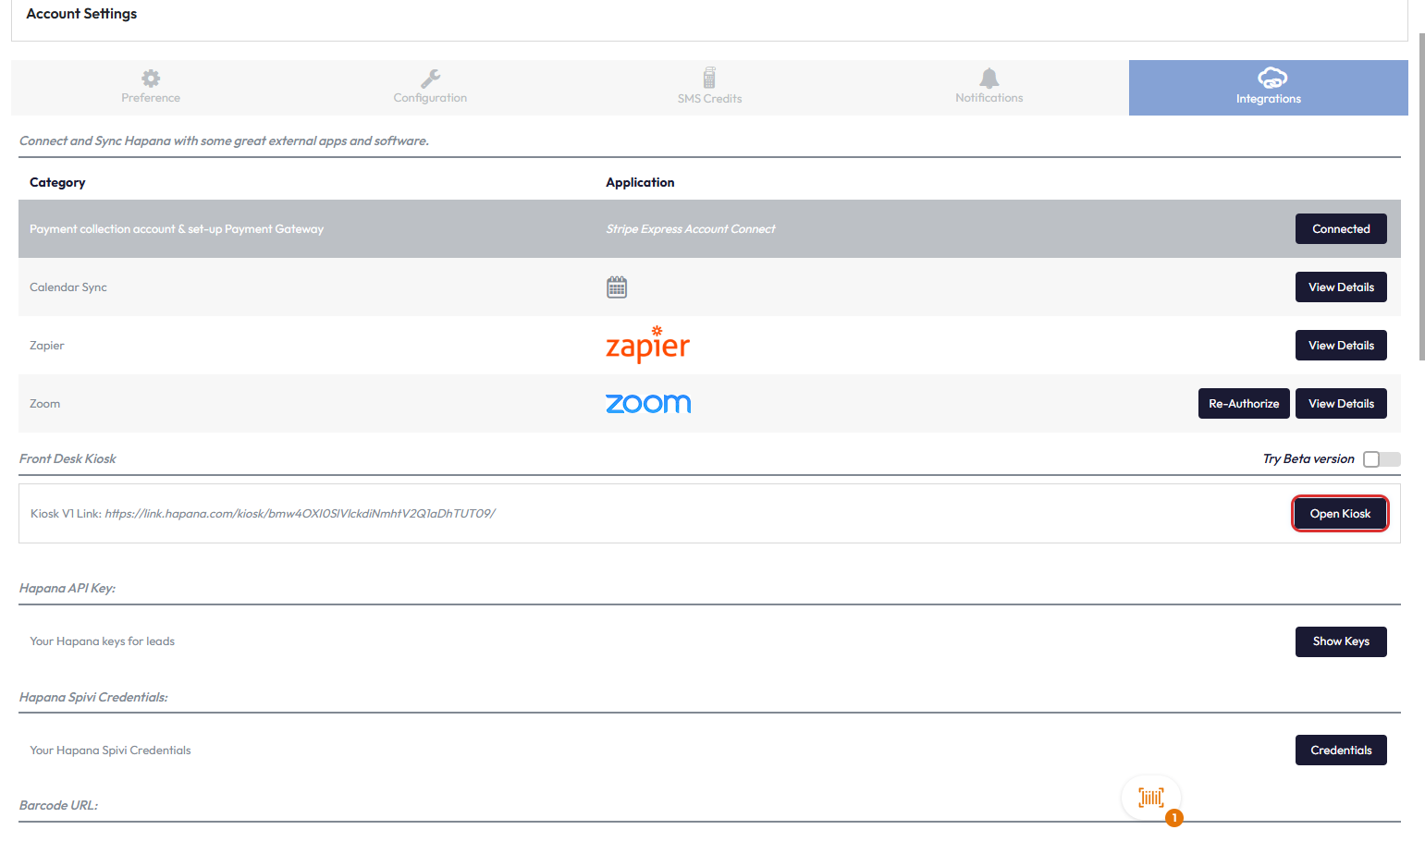Viewport: 1425px width, 842px height.
Task: Click the Preference gear icon
Action: coord(151,78)
